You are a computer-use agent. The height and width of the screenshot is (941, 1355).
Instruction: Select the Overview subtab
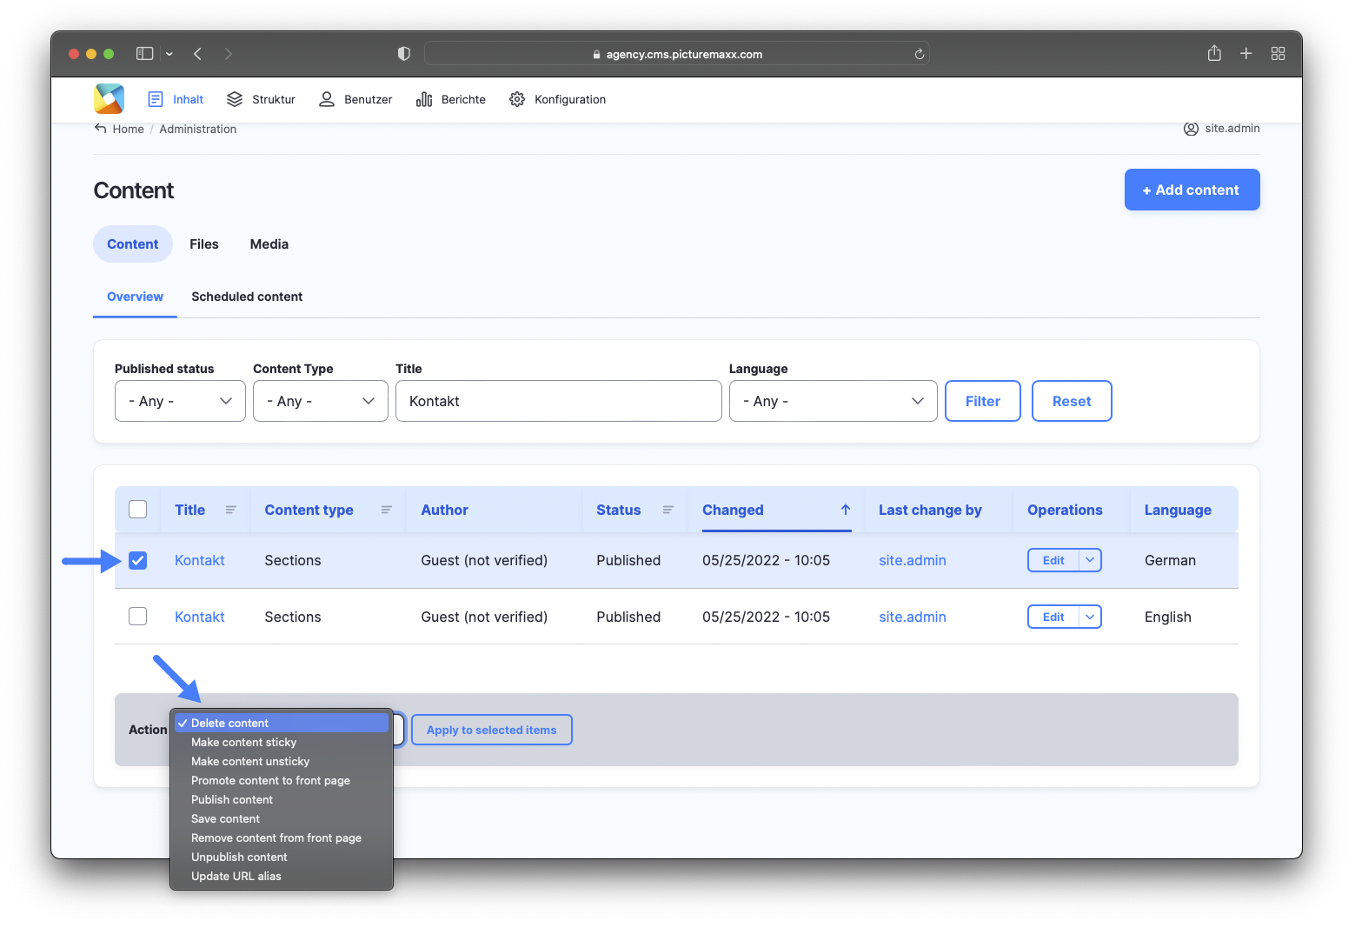point(135,297)
